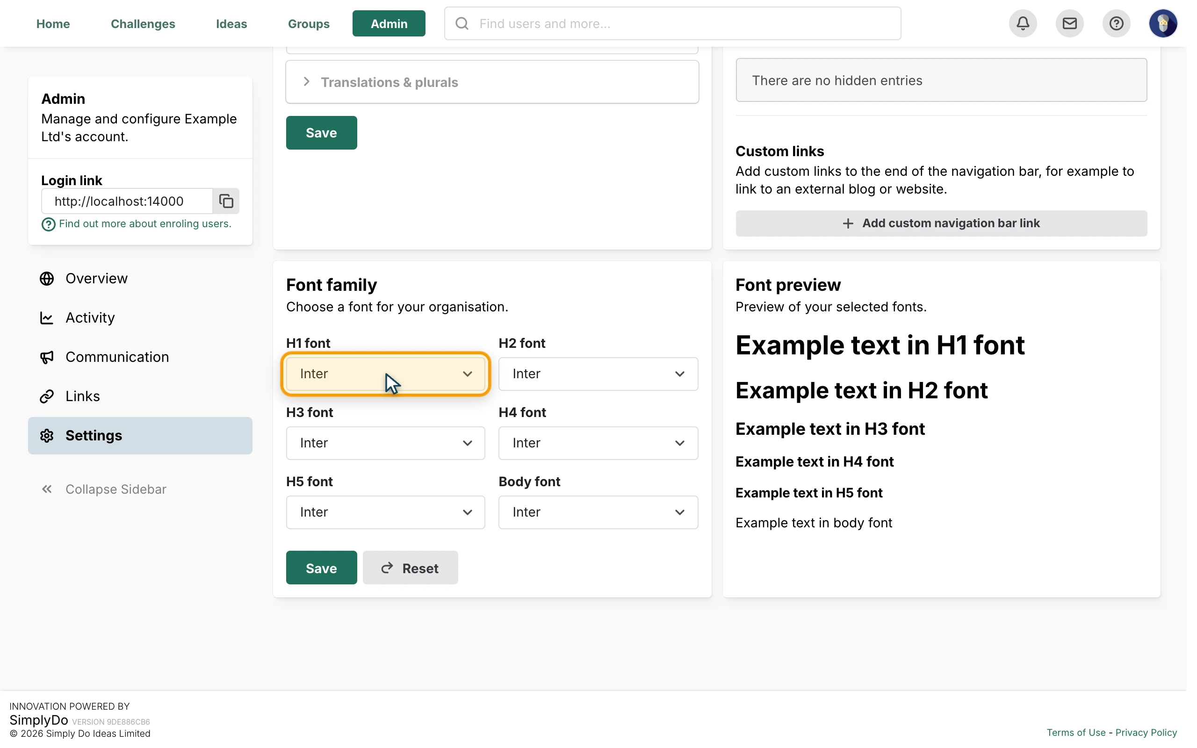
Task: Click the Activity label in the sidebar
Action: [x=90, y=317]
